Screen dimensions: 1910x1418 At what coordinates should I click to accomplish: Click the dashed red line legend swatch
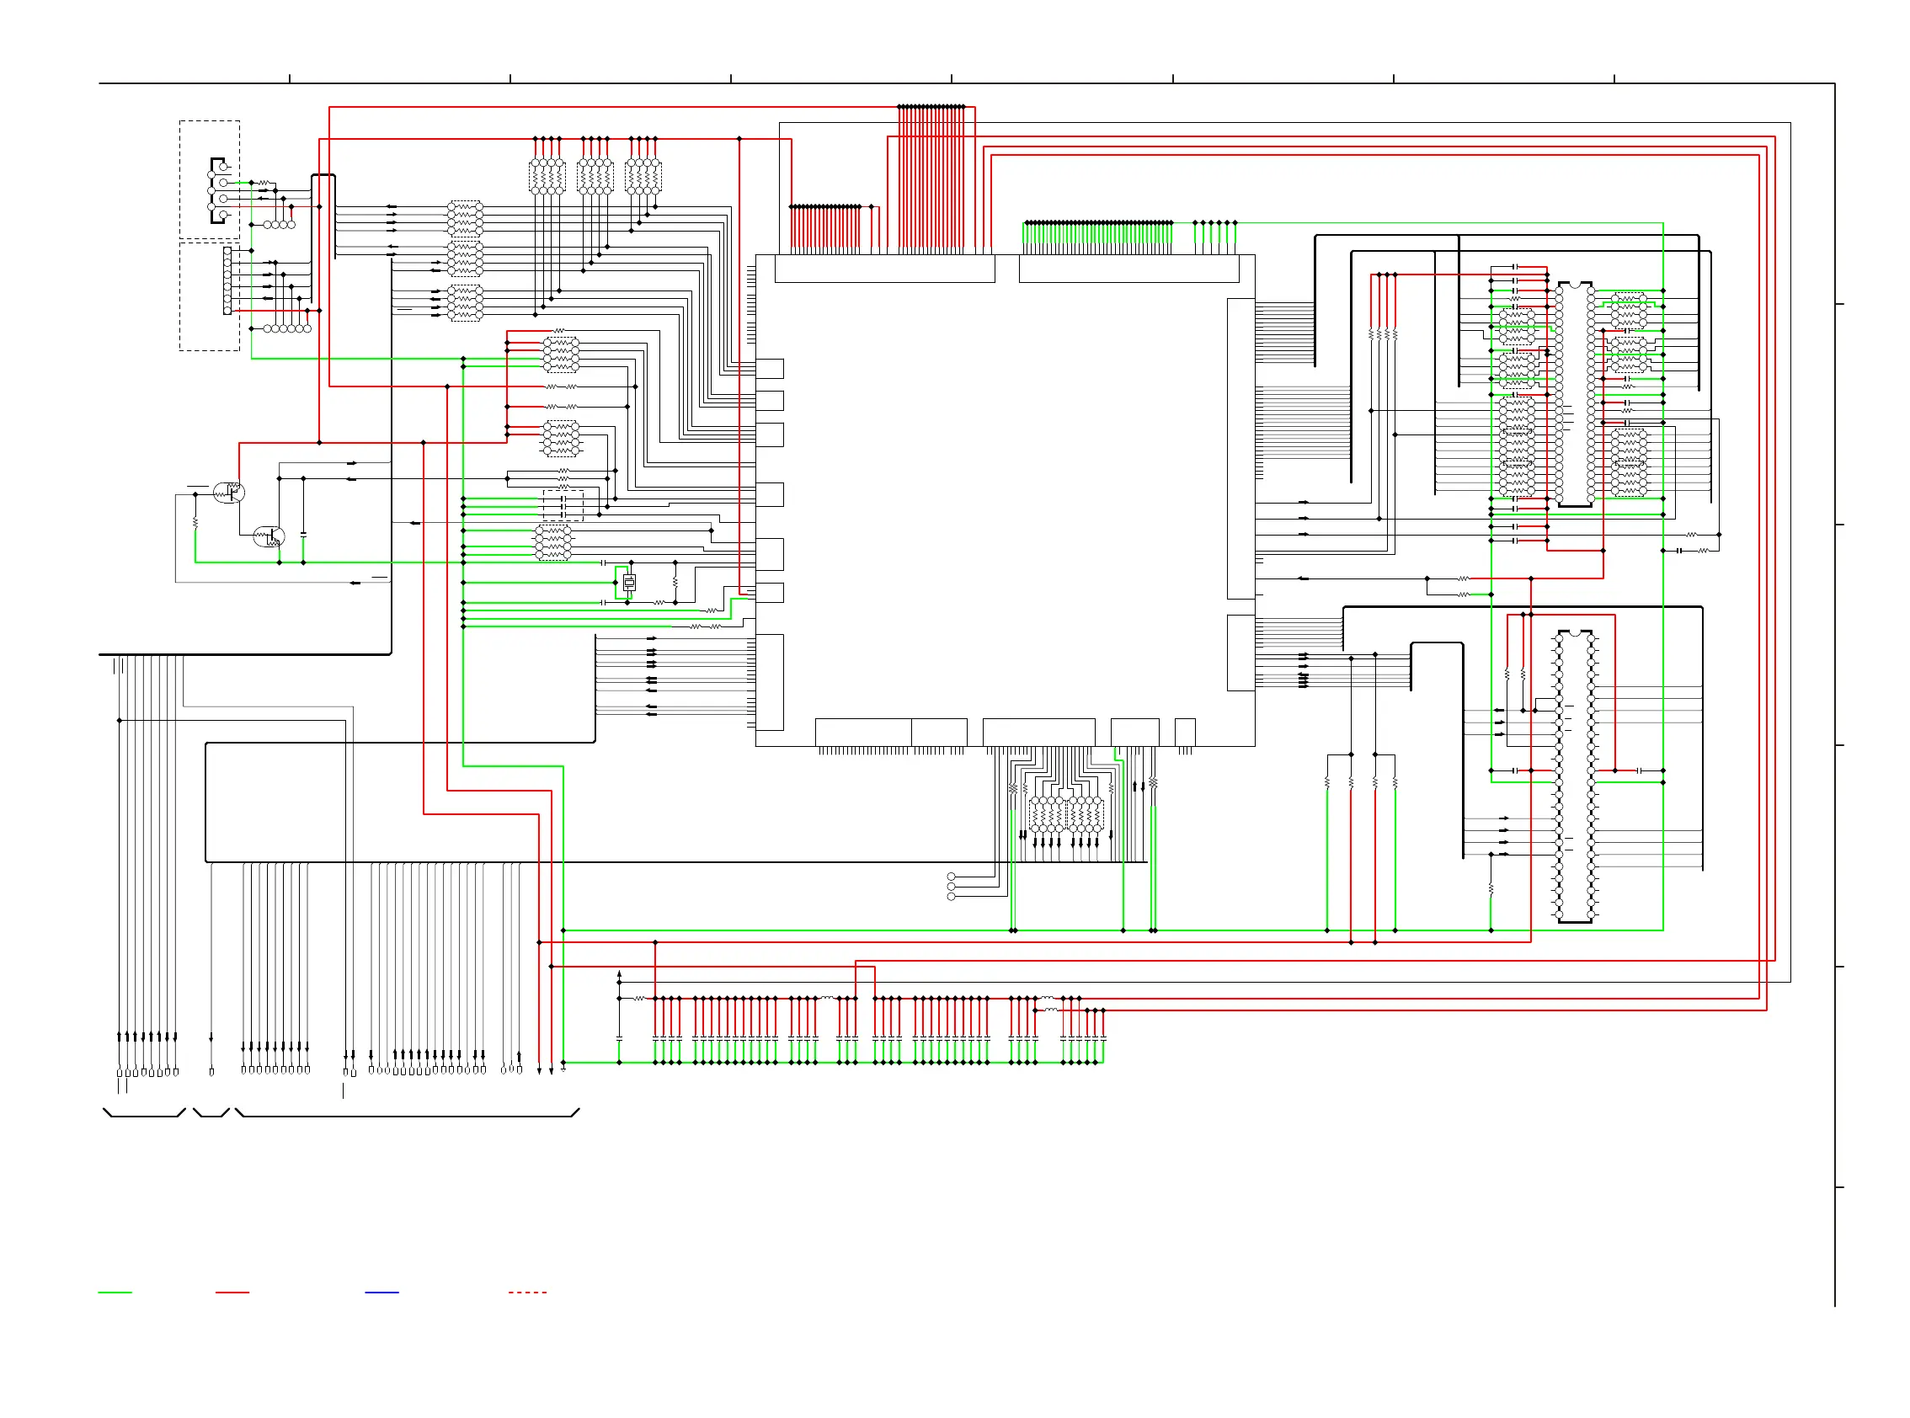527,1292
